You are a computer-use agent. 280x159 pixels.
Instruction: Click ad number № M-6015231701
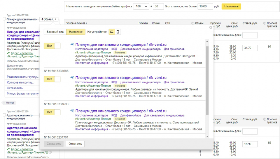click(x=56, y=137)
